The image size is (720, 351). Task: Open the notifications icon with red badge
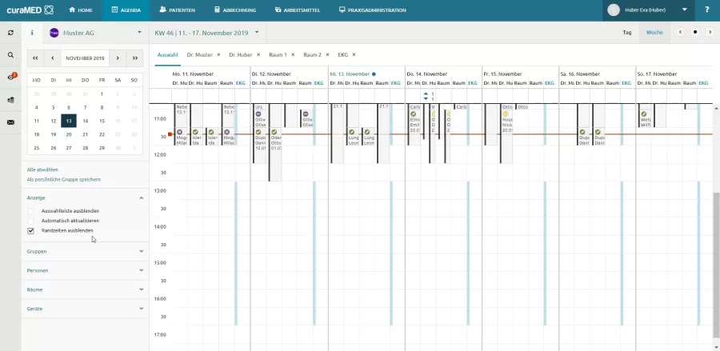coord(11,77)
